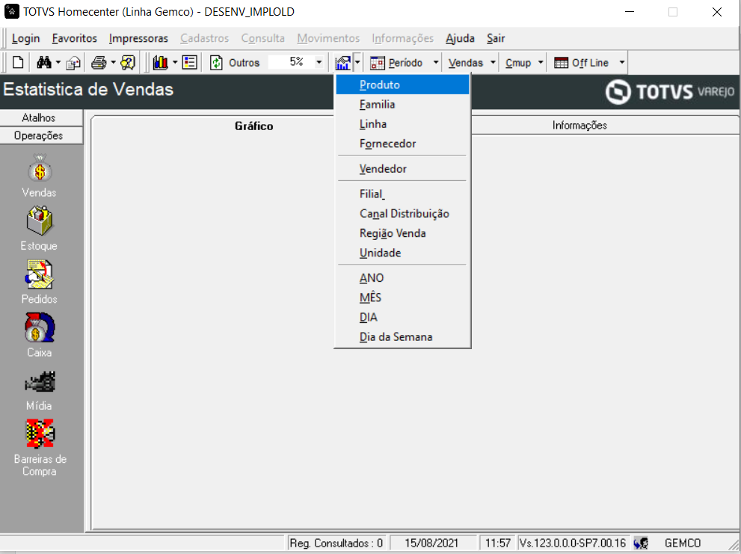Click the Período calendar button
741x554 pixels.
tap(396, 62)
